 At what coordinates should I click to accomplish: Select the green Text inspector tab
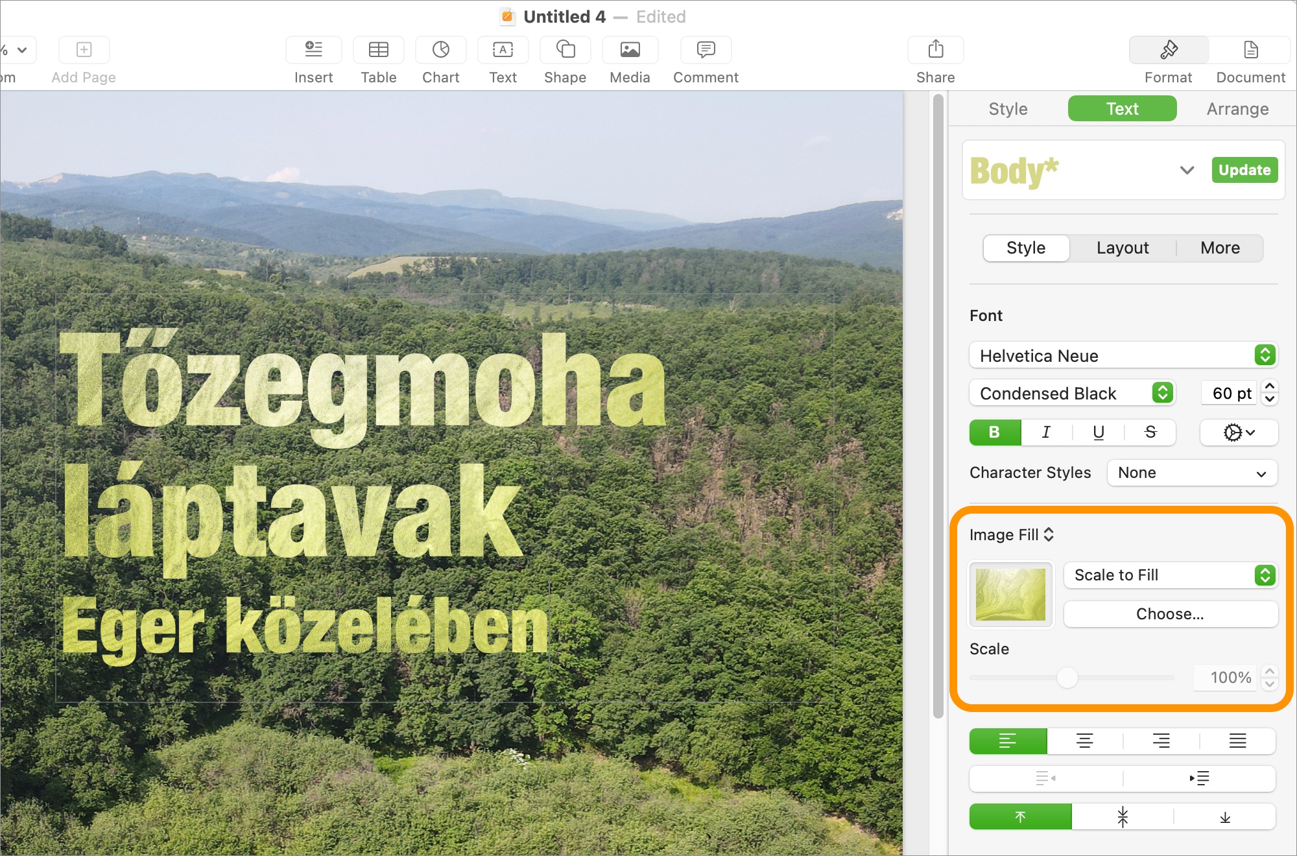[1122, 109]
